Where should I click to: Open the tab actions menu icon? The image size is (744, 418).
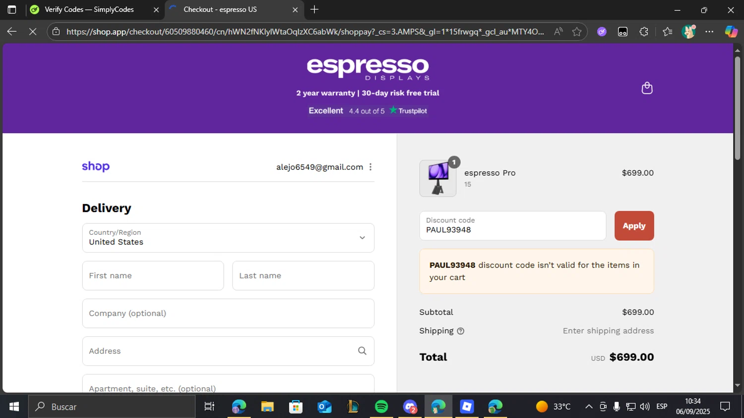(x=12, y=9)
